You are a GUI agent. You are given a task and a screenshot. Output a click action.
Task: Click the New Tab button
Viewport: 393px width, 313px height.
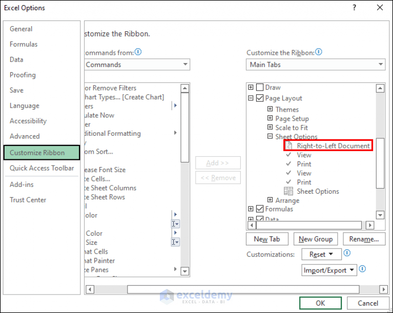coord(267,239)
